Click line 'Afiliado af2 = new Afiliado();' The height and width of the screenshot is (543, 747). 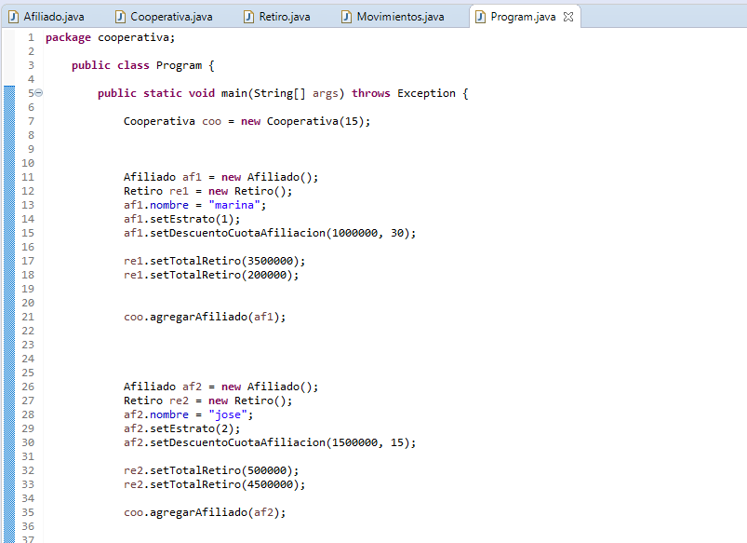pyautogui.click(x=220, y=387)
